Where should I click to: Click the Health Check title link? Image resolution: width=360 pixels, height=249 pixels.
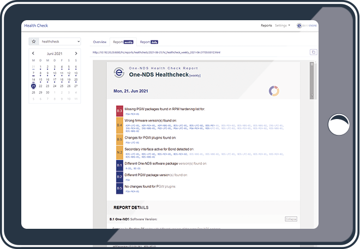point(36,26)
